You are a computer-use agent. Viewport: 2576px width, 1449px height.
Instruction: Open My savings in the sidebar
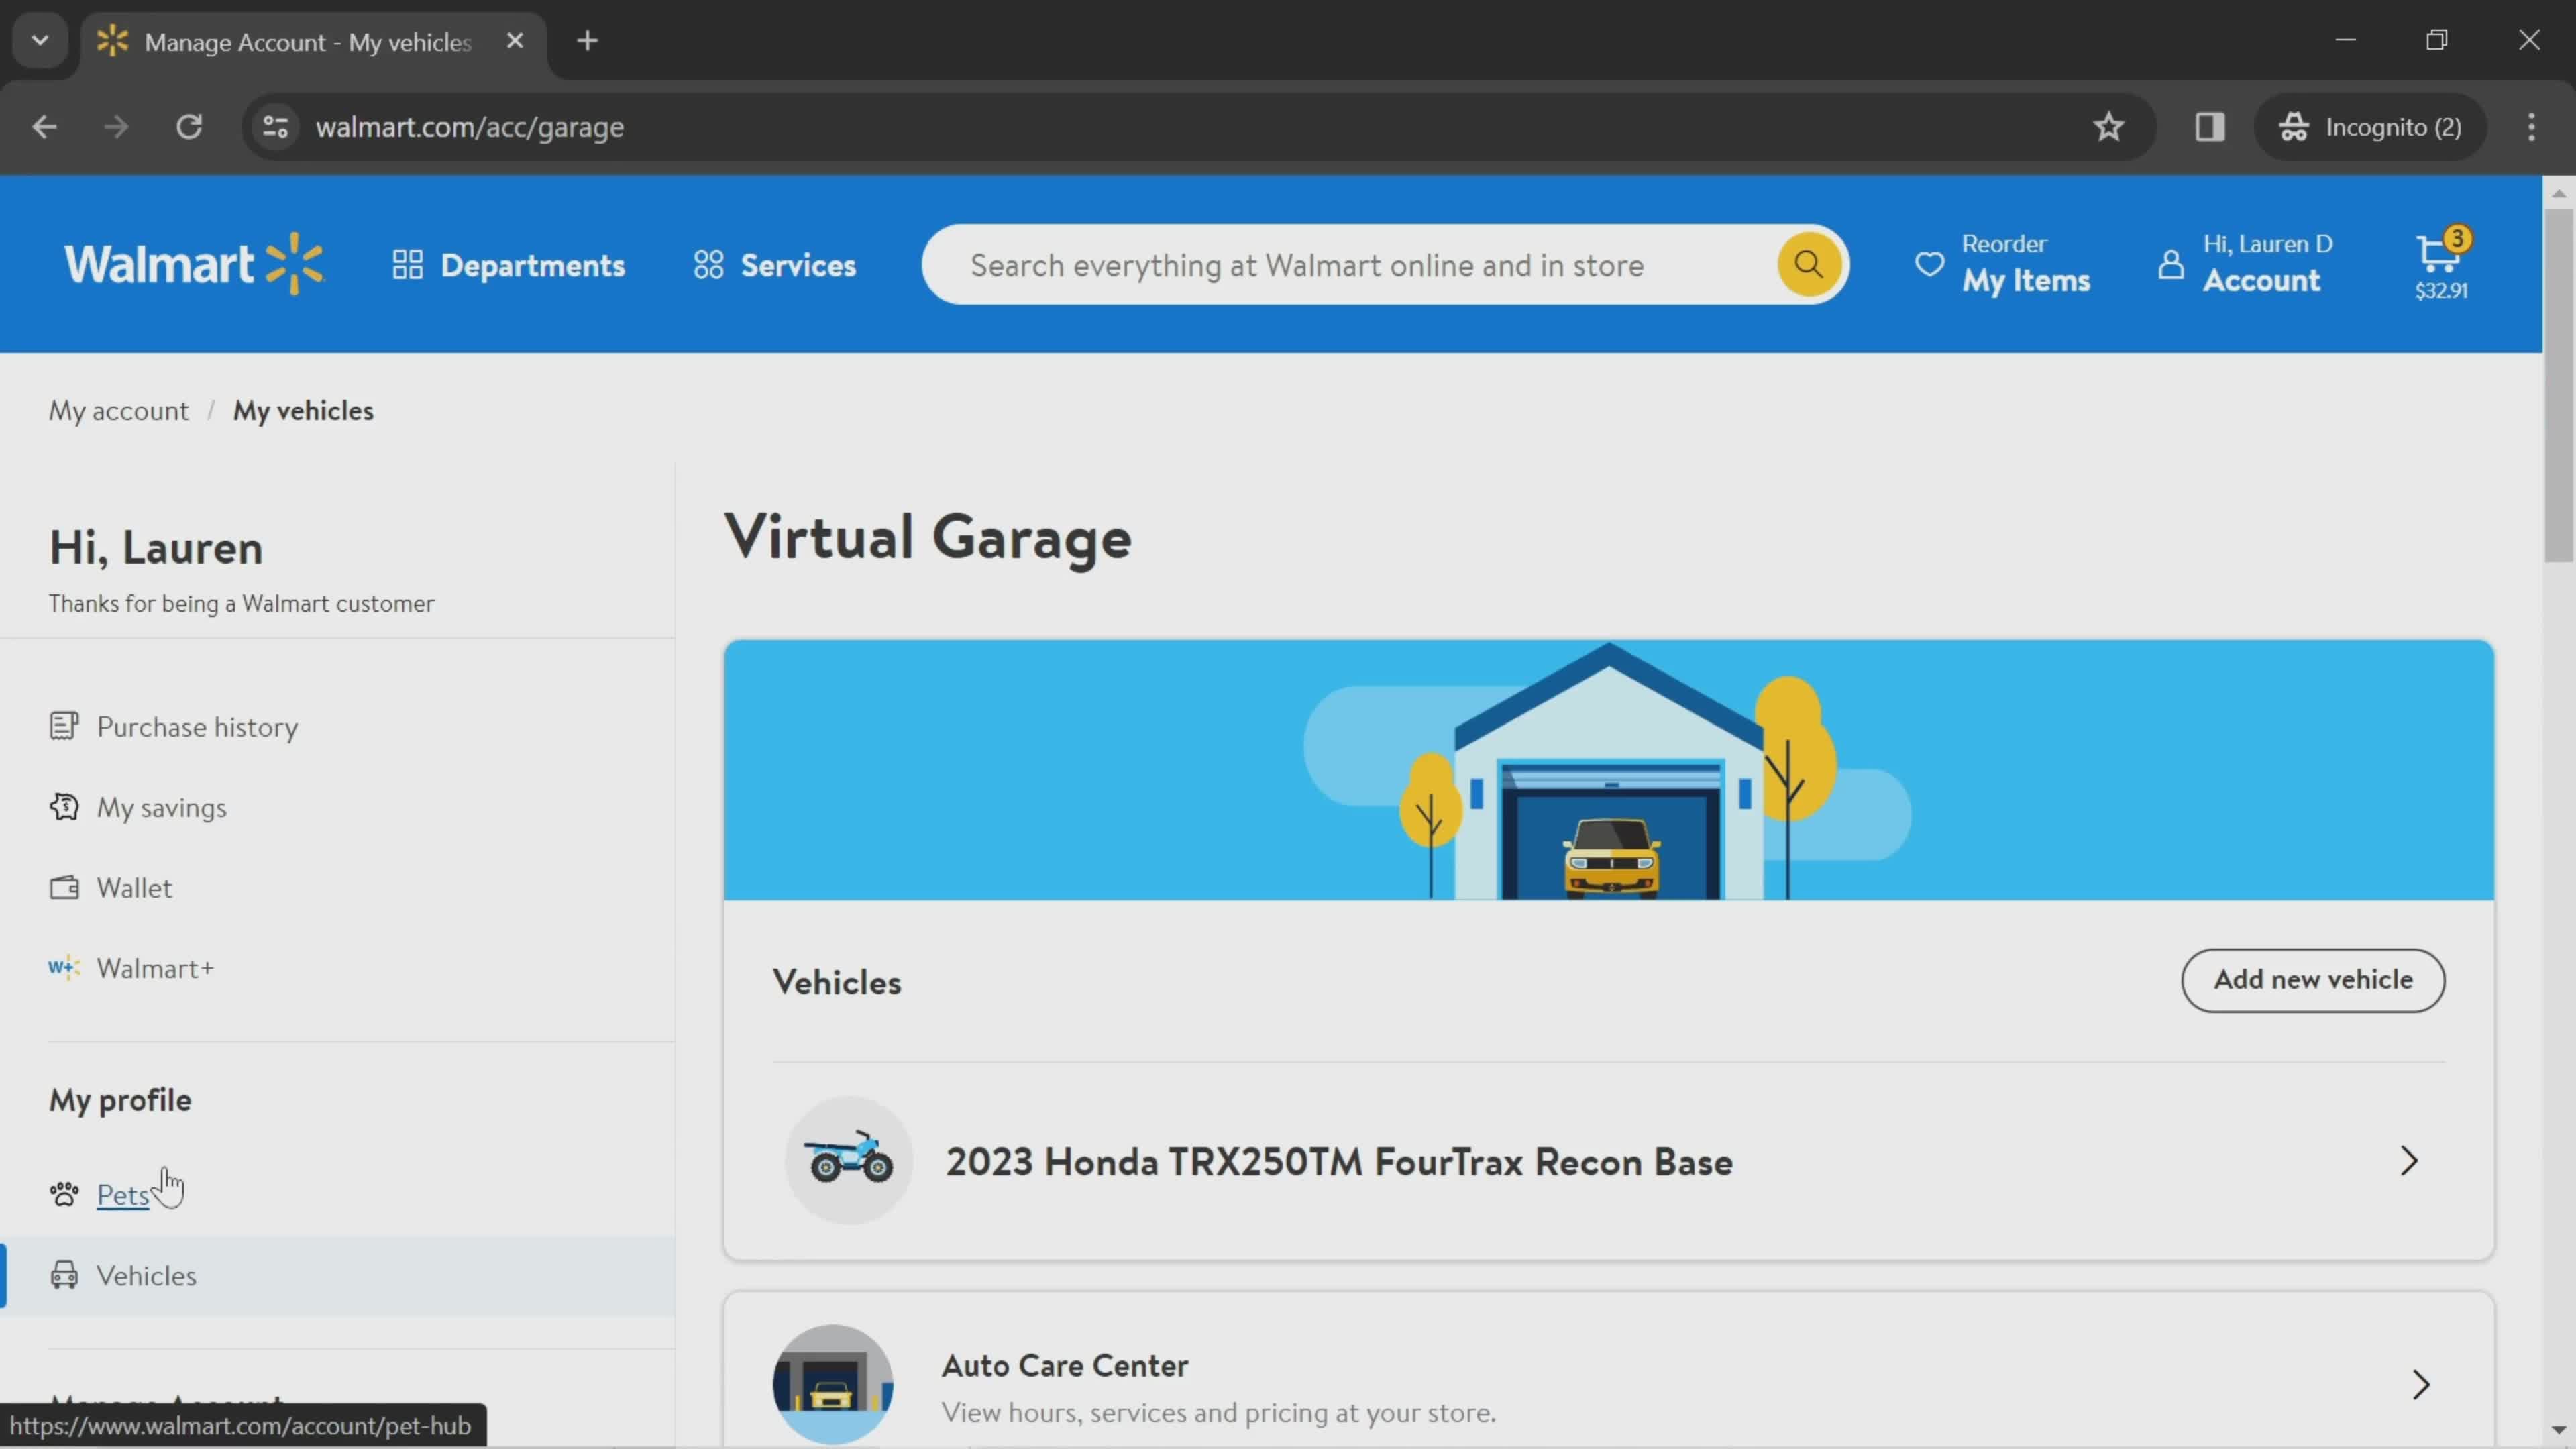point(161,808)
